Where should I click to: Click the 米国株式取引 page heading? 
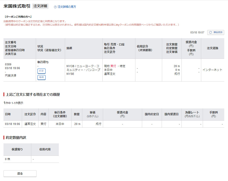pos(17,6)
